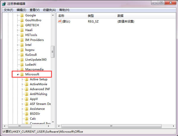Click the 名称 column header

point(61,15)
